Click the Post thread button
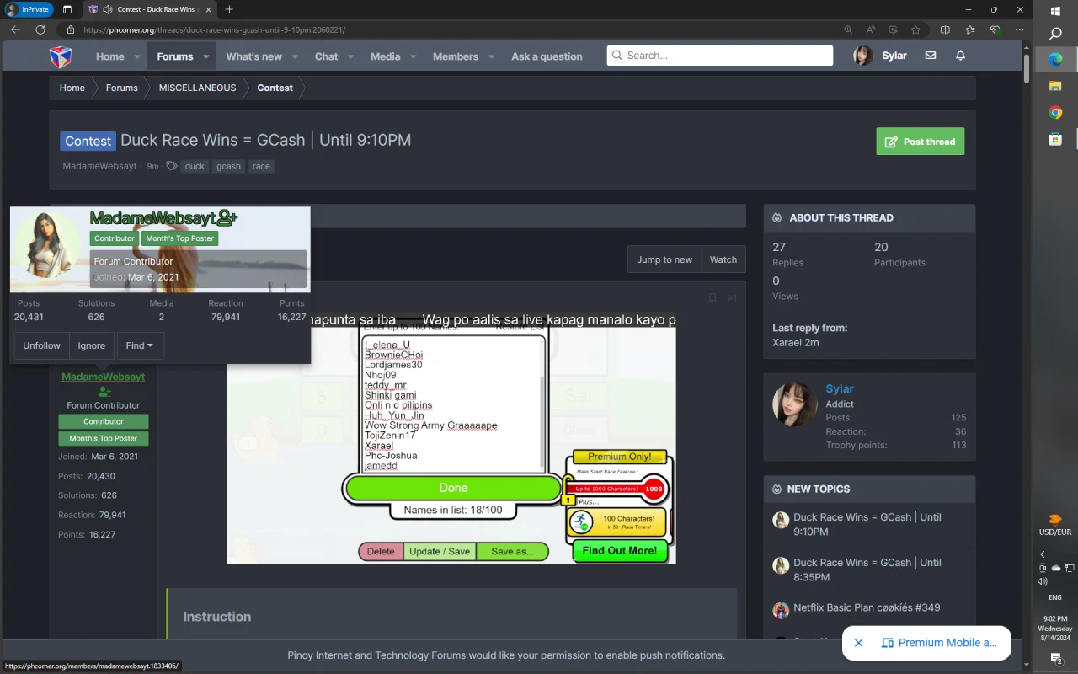Image resolution: width=1078 pixels, height=674 pixels. click(921, 142)
